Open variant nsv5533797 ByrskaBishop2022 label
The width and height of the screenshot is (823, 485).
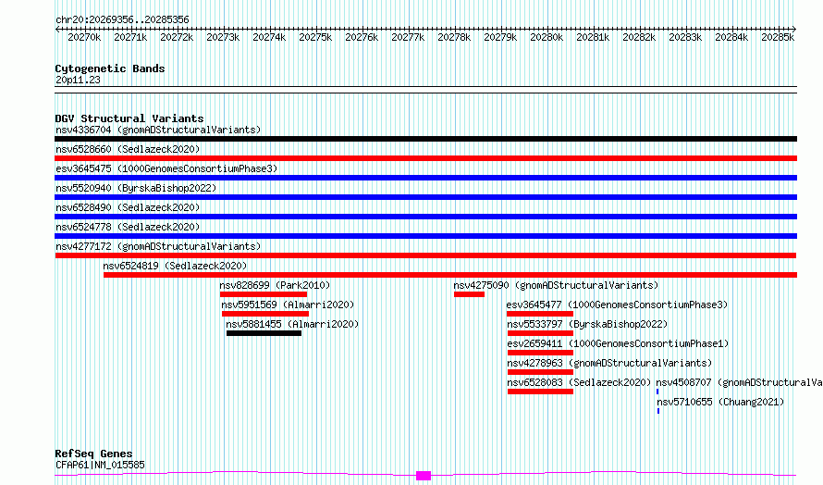(587, 324)
